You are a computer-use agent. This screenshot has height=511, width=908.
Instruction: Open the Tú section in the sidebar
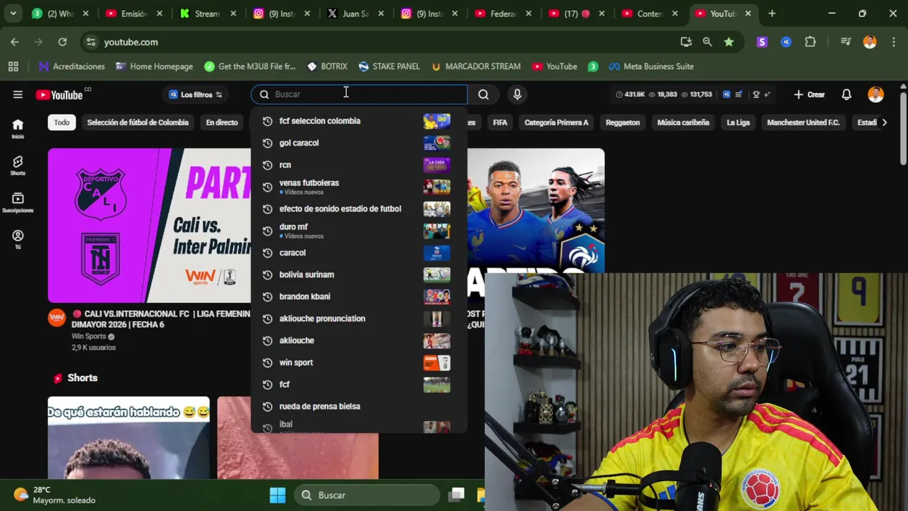tap(18, 239)
